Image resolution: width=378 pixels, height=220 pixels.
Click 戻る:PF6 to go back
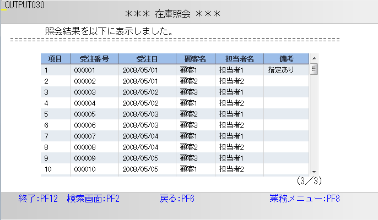coord(176,199)
